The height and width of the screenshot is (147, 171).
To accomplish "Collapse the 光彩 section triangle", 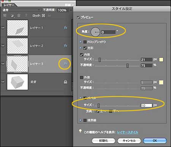I will coord(81,48).
